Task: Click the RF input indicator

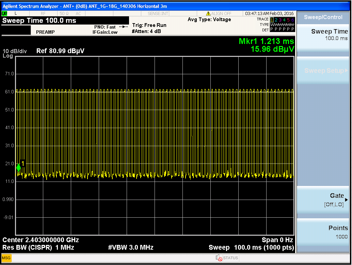Action: 43,14
